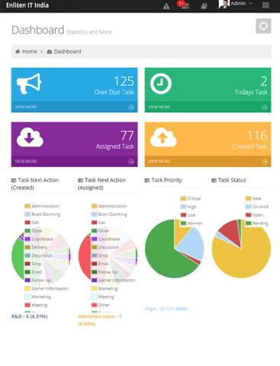This screenshot has width=280, height=366.
Task: Expand the Admin user dropdown
Action: tap(241, 4)
